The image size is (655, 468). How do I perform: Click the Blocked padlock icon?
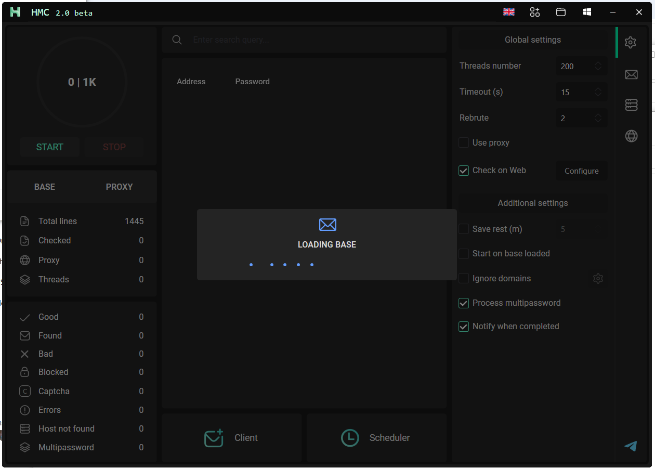(24, 372)
